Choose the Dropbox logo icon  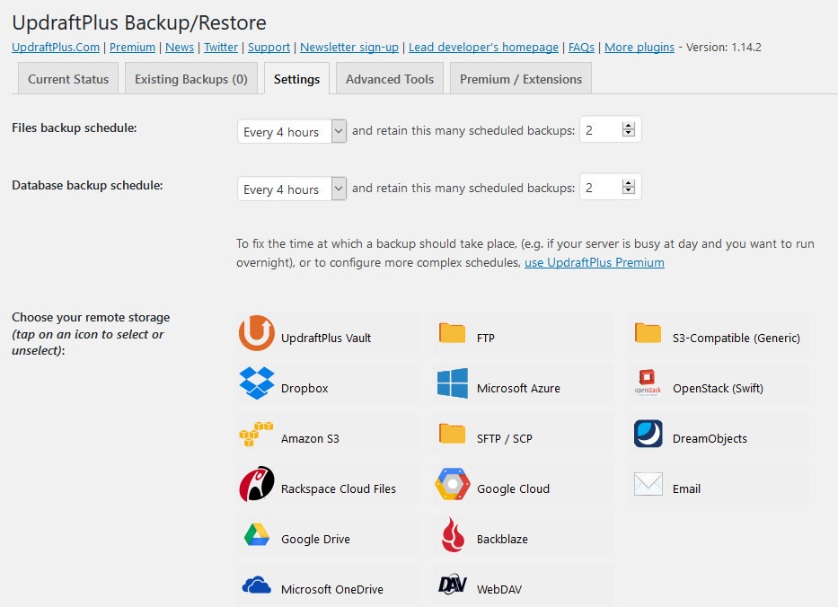pos(257,383)
